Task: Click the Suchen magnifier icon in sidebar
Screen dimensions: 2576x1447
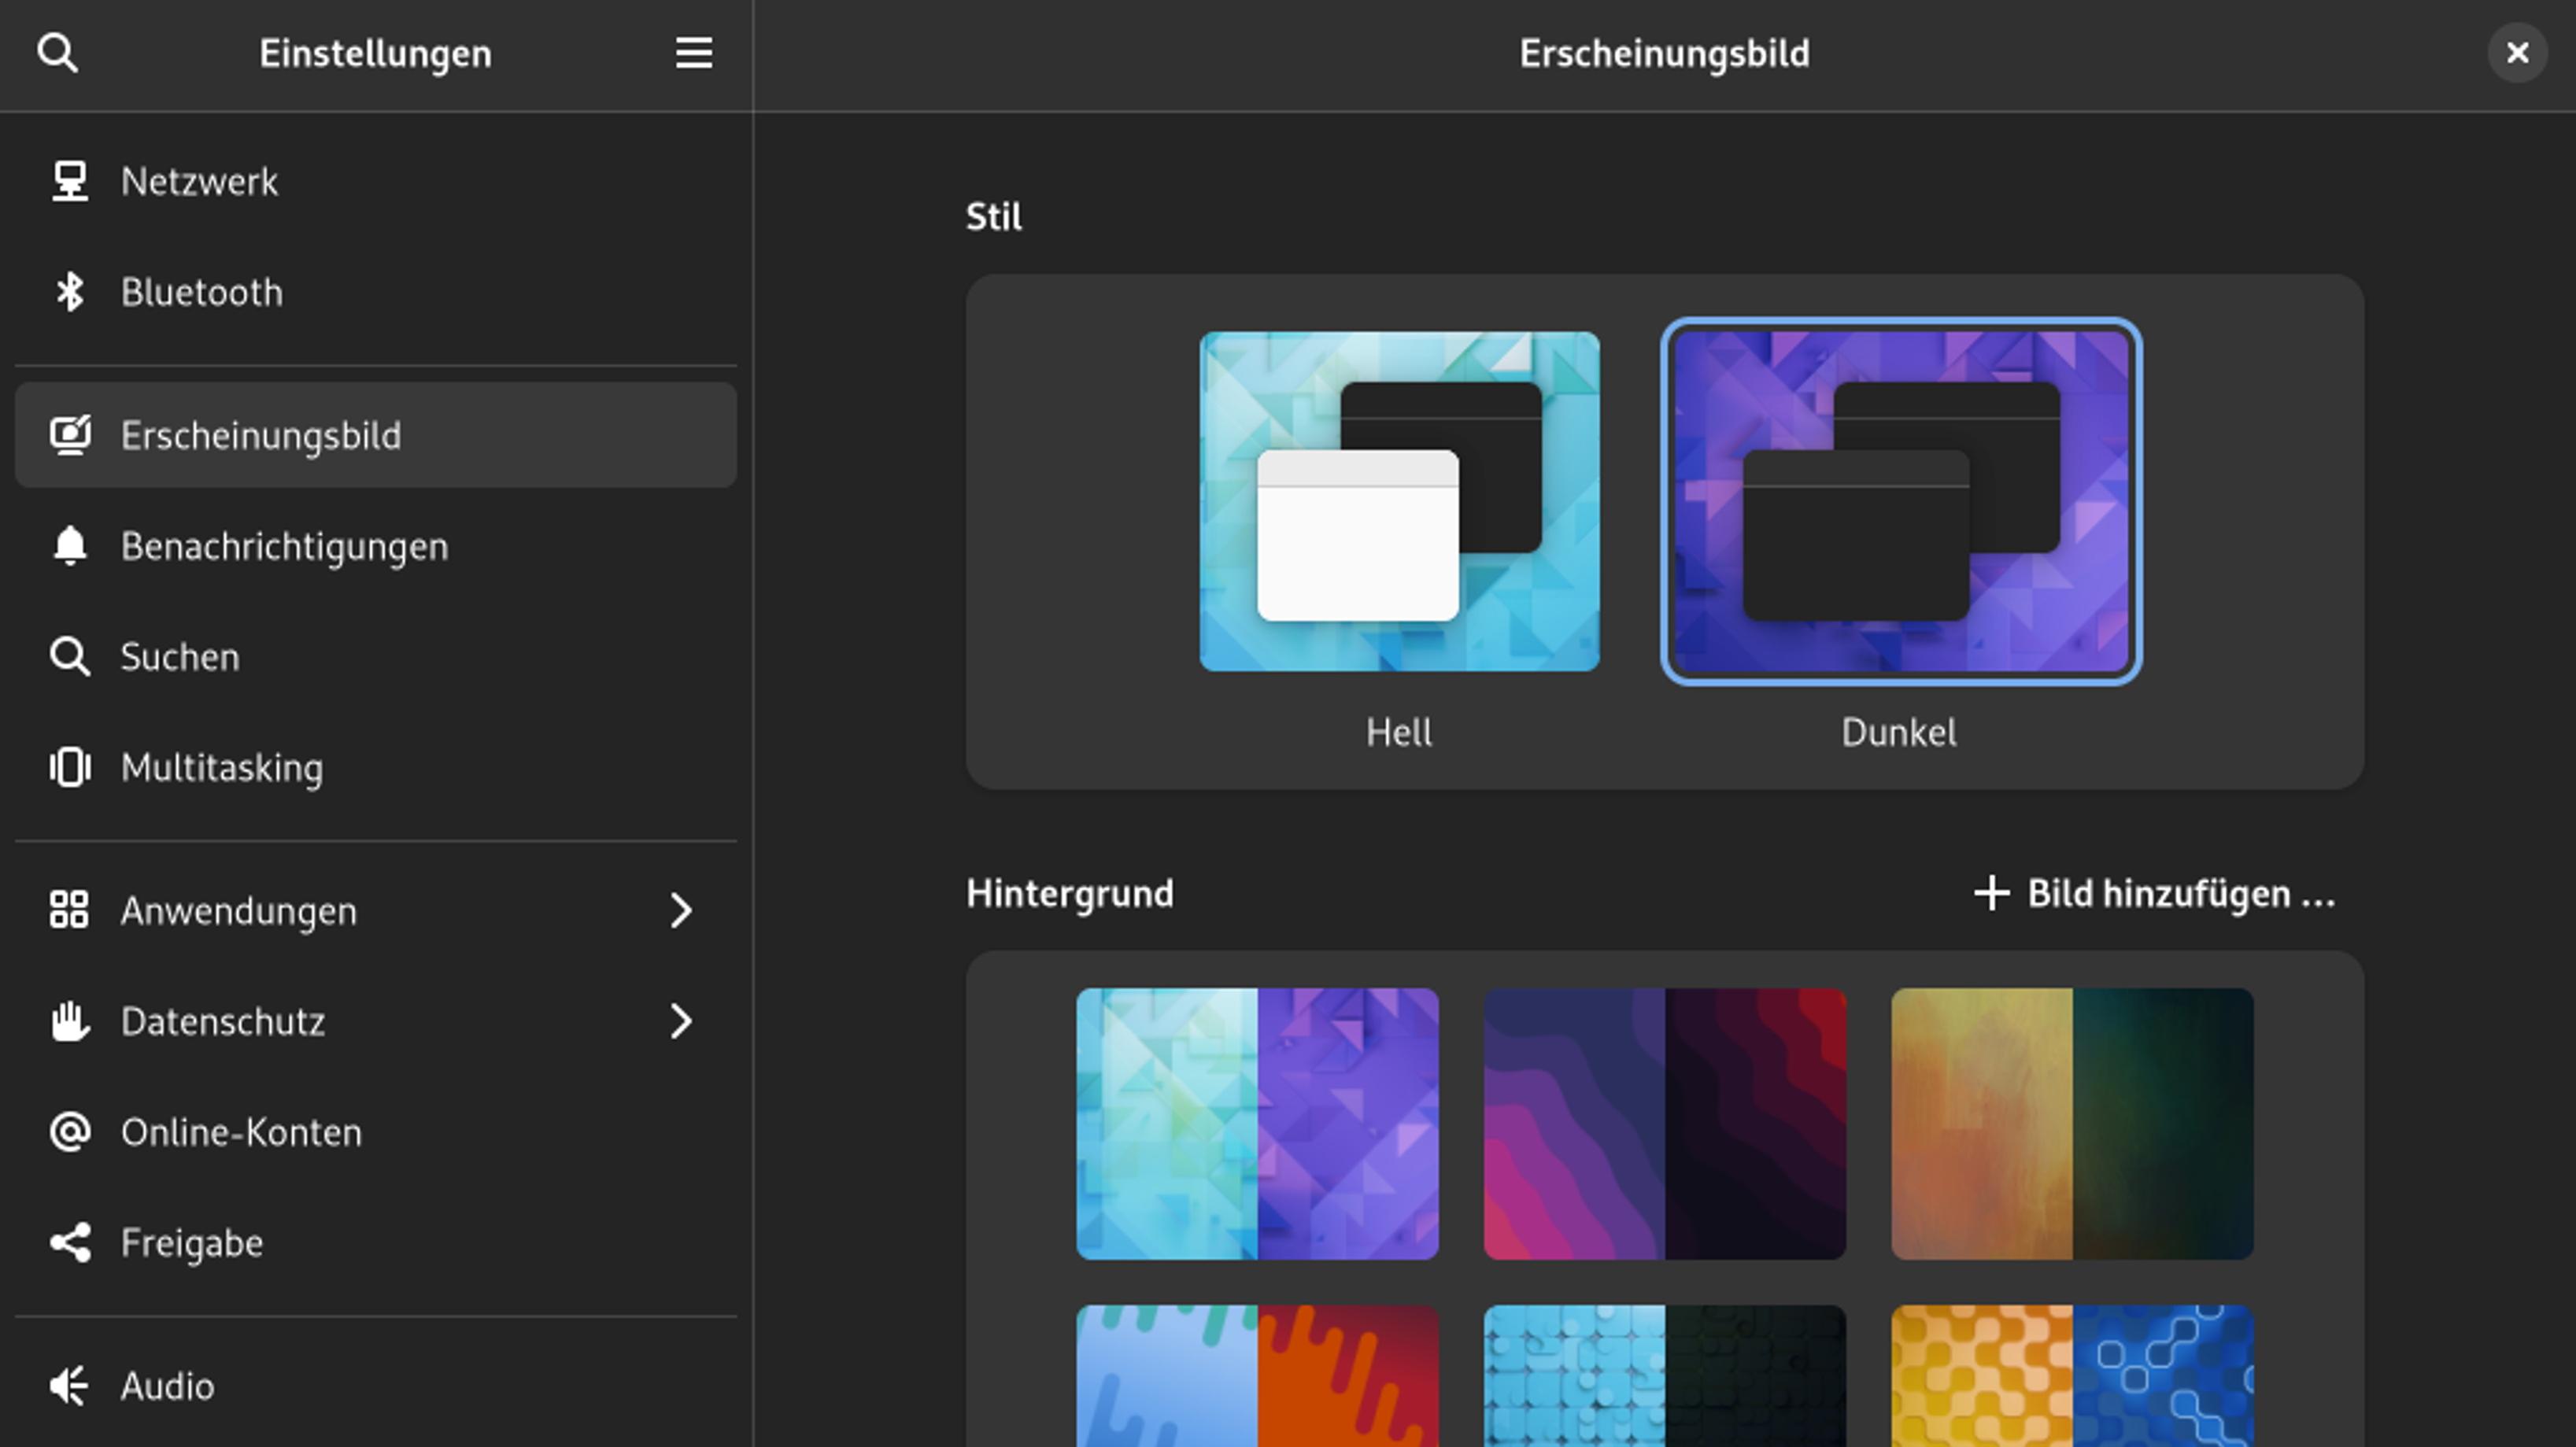Action: [70, 657]
